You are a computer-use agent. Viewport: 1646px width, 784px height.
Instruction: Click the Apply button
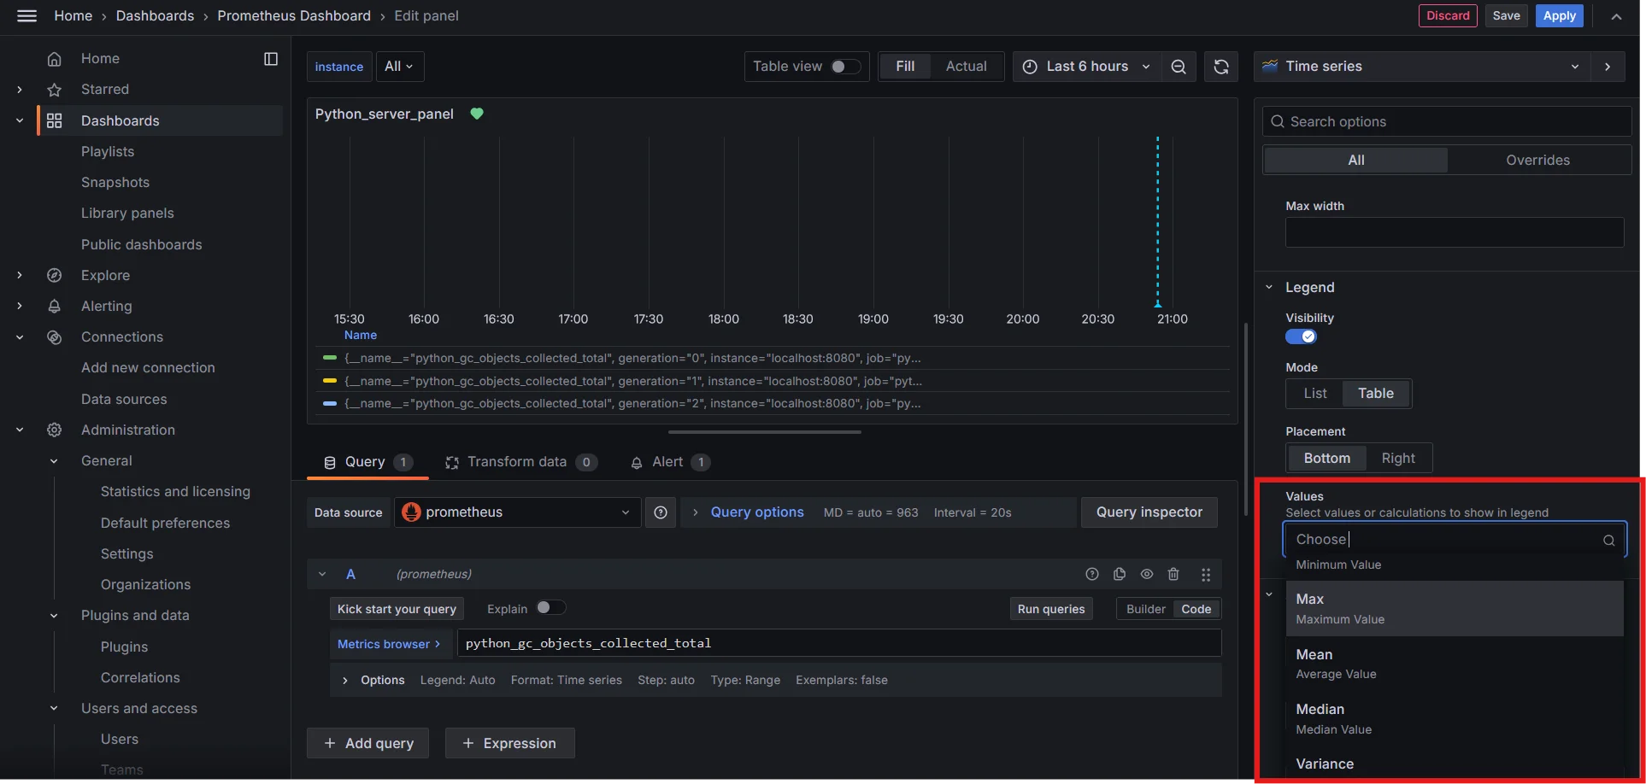[x=1559, y=16]
